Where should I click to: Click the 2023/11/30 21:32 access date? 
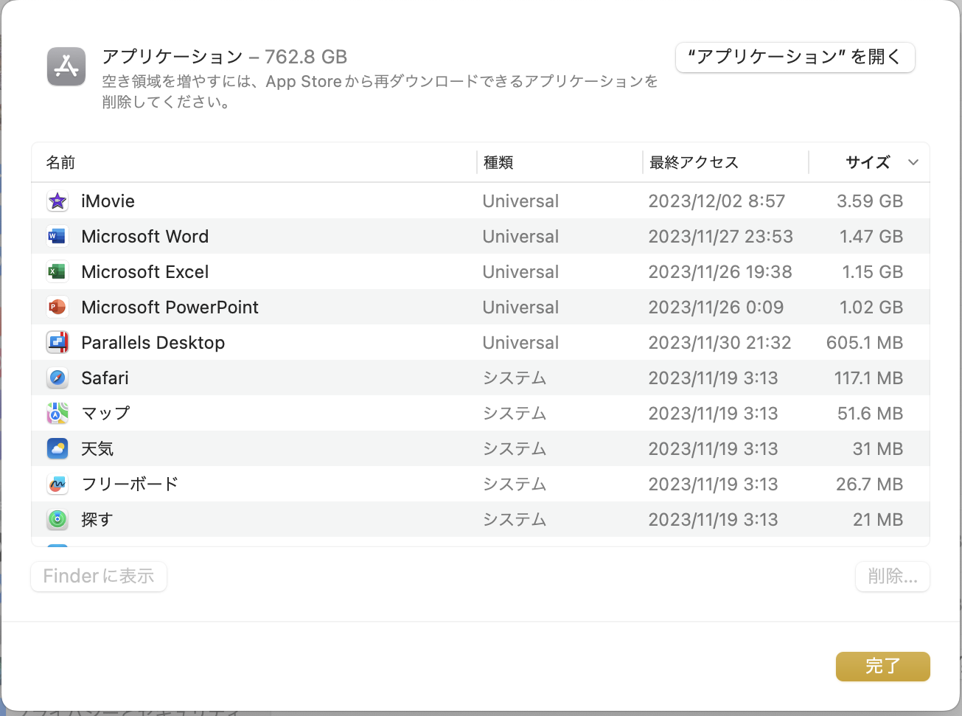point(719,342)
